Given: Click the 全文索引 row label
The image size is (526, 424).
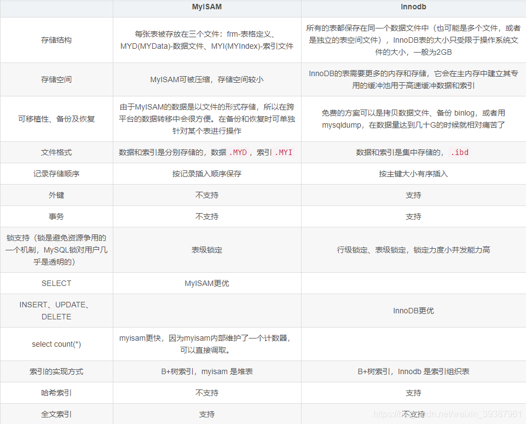Looking at the screenshot, I should [x=56, y=414].
